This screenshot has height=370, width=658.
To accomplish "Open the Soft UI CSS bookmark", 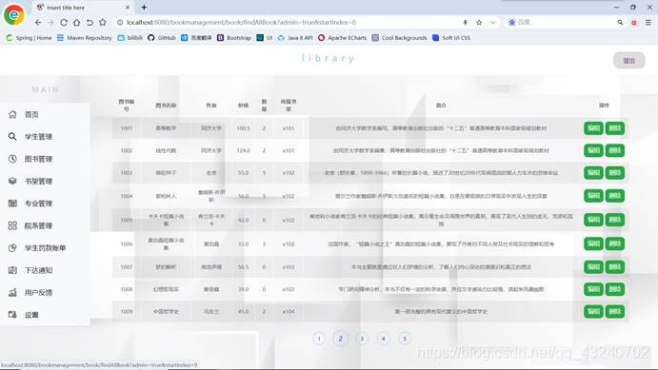I will click(x=451, y=38).
